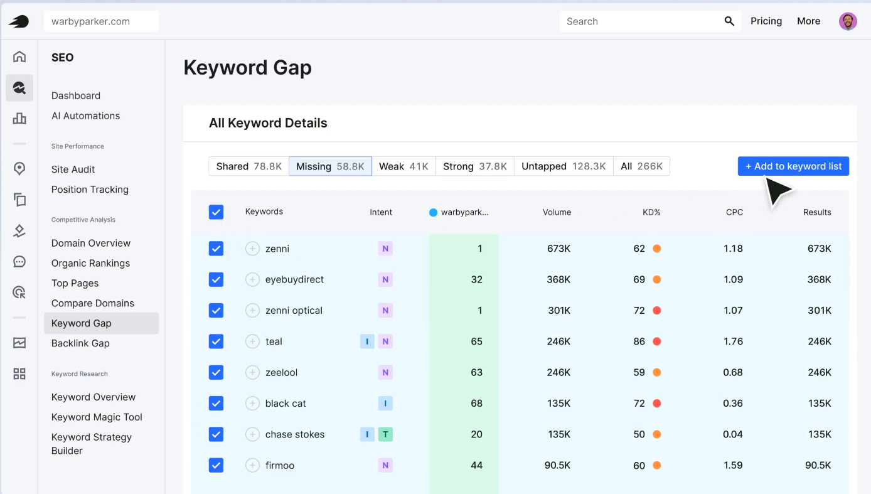
Task: Click the grid apps icon in sidebar
Action: click(x=19, y=374)
